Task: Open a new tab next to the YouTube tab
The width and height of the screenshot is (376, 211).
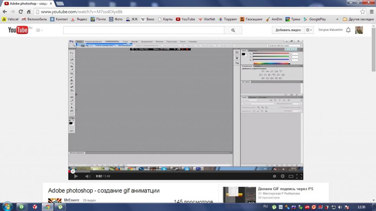Action: tap(60, 4)
